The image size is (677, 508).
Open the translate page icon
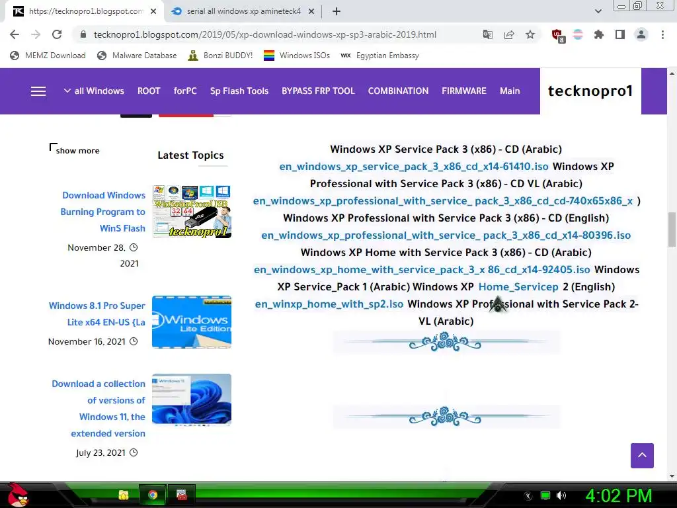[487, 34]
